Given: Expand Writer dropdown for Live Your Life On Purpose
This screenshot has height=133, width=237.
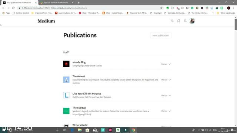Looking at the screenshot, I should pyautogui.click(x=166, y=95).
